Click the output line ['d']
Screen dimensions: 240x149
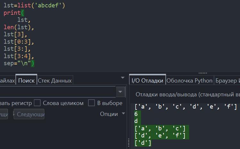(x=143, y=143)
